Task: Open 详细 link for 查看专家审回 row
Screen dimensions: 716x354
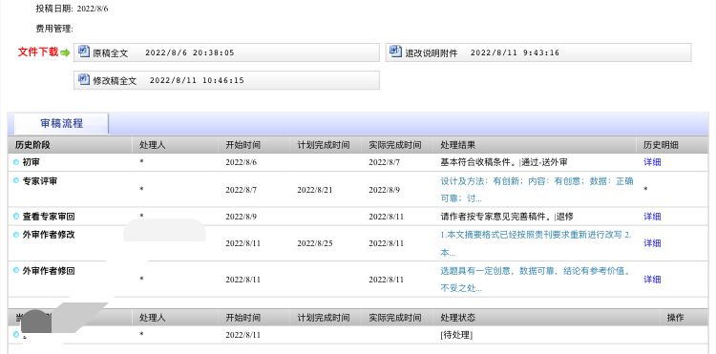Action: pyautogui.click(x=652, y=217)
